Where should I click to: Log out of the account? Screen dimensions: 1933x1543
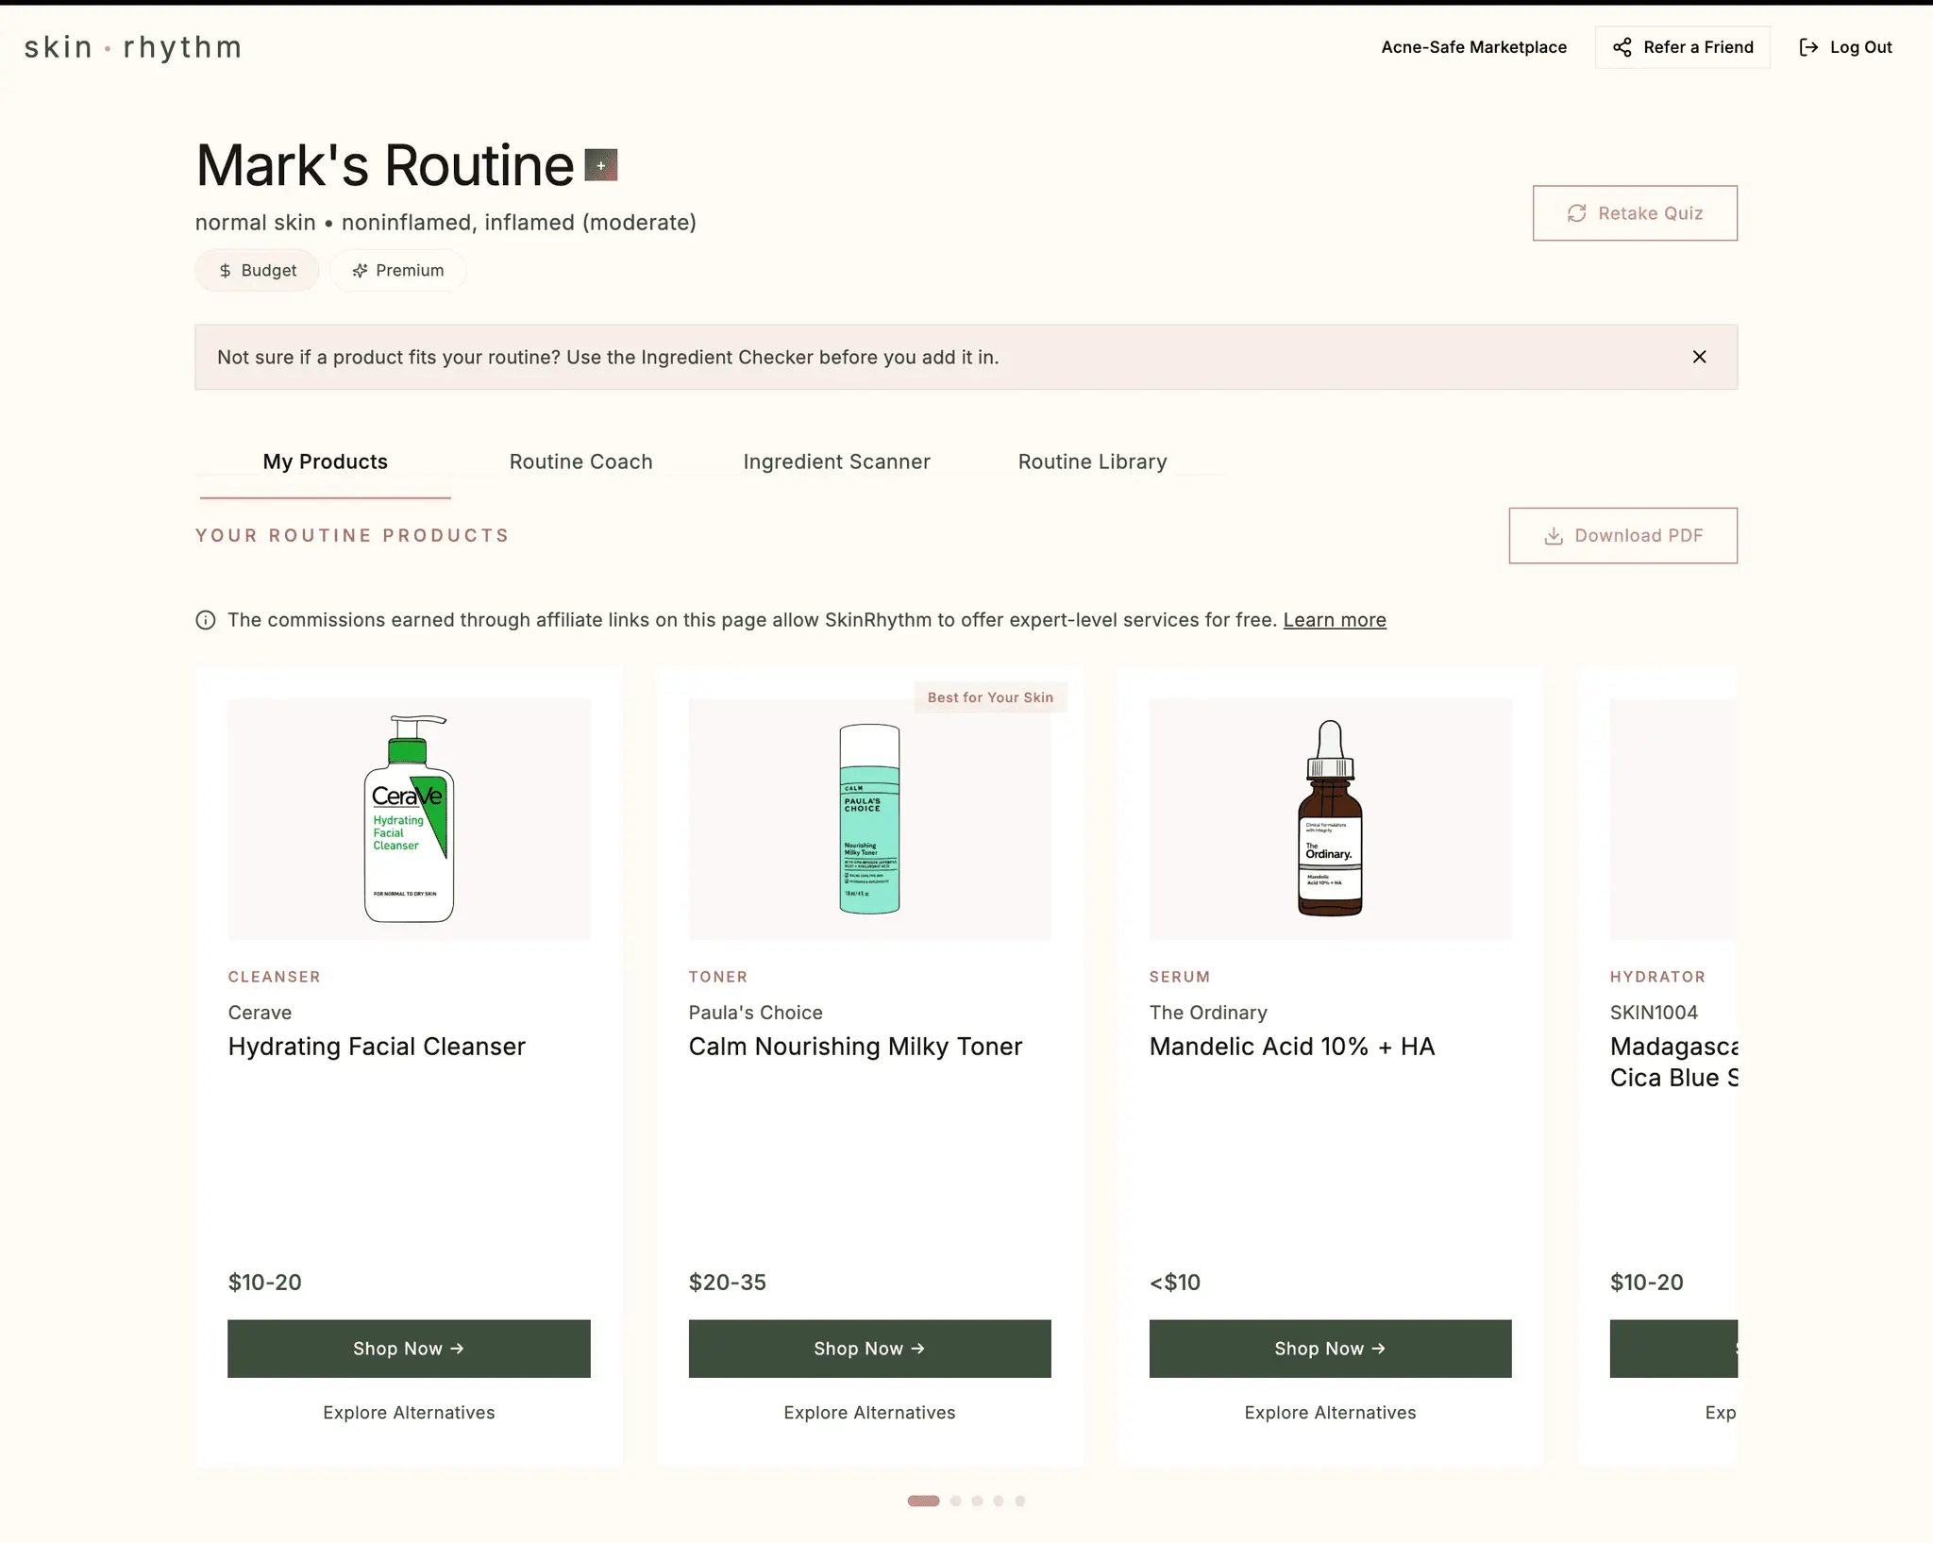point(1845,47)
